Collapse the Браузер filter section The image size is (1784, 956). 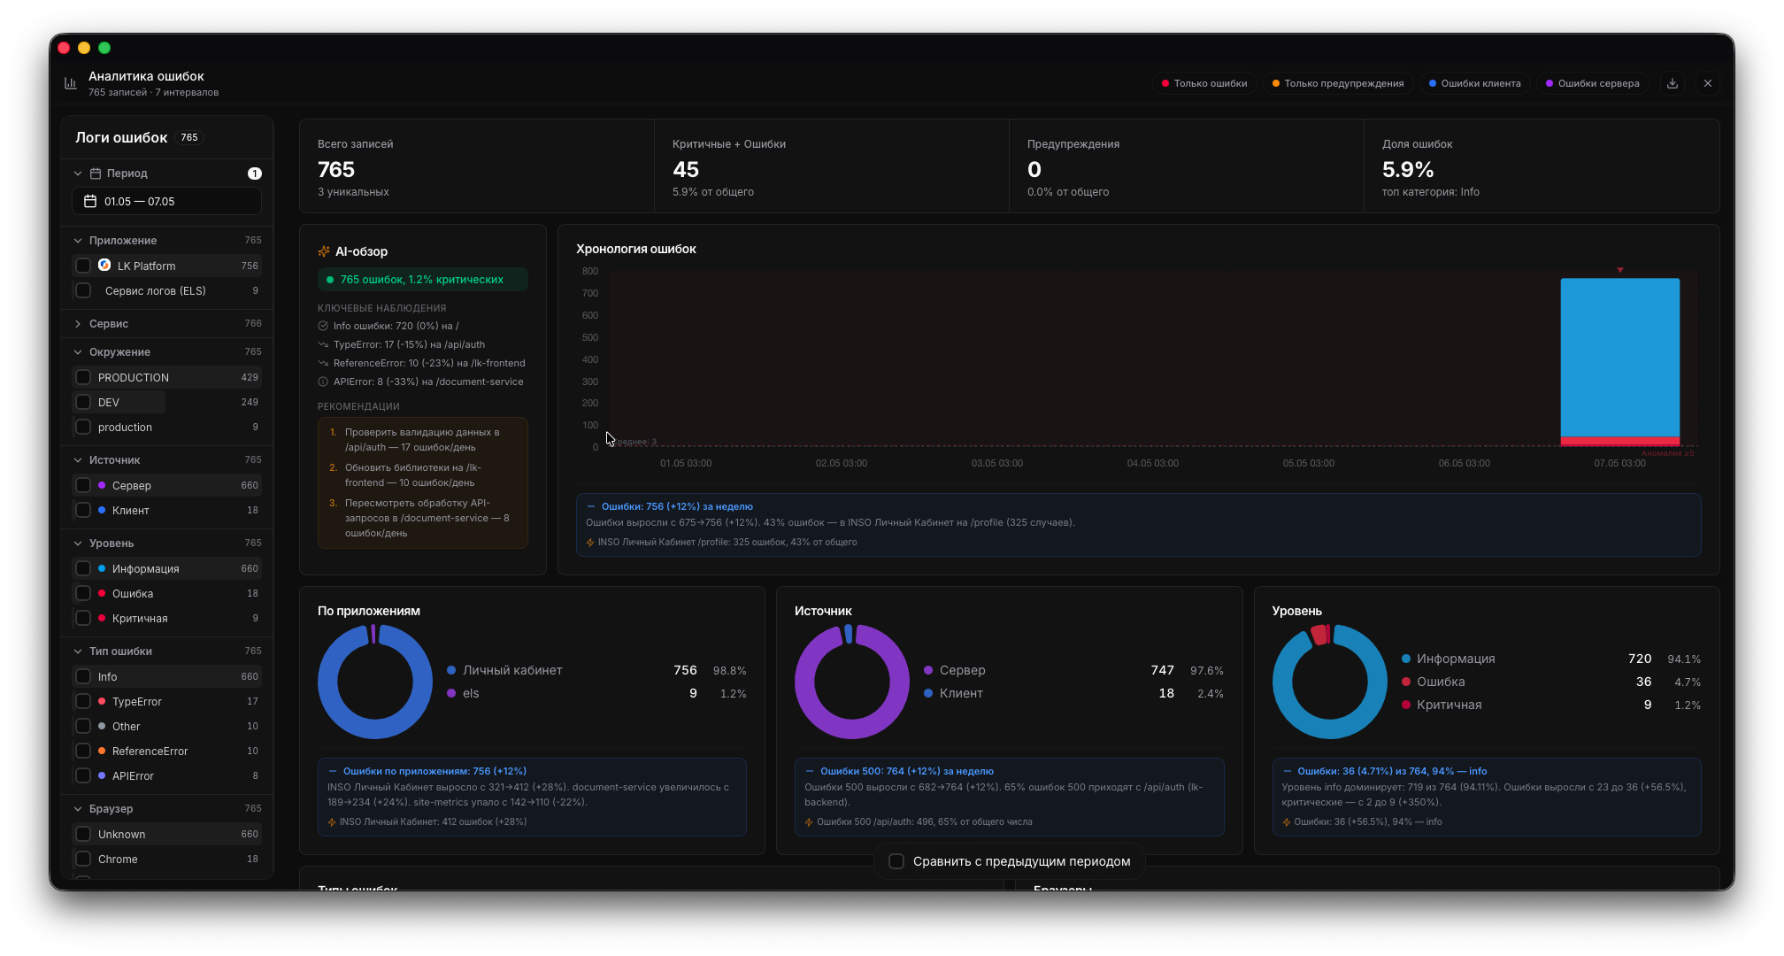pyautogui.click(x=78, y=809)
